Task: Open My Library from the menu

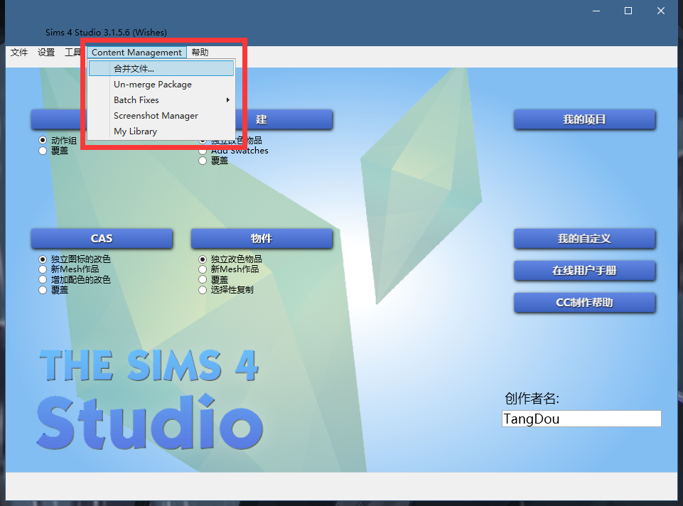Action: tap(161, 131)
